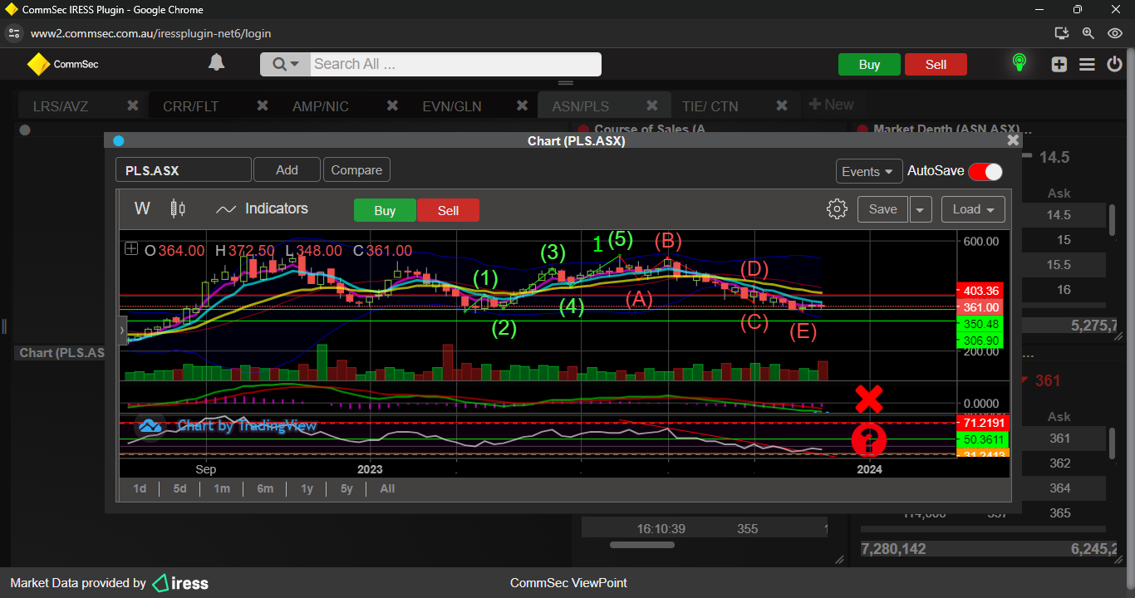Click the chart toolbar Buy button

tap(385, 210)
